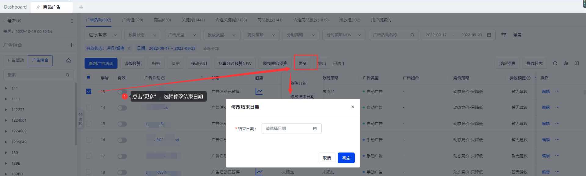This screenshot has width=586, height=176.
Task: Open the 广告类型 dropdown
Action: pos(182,35)
